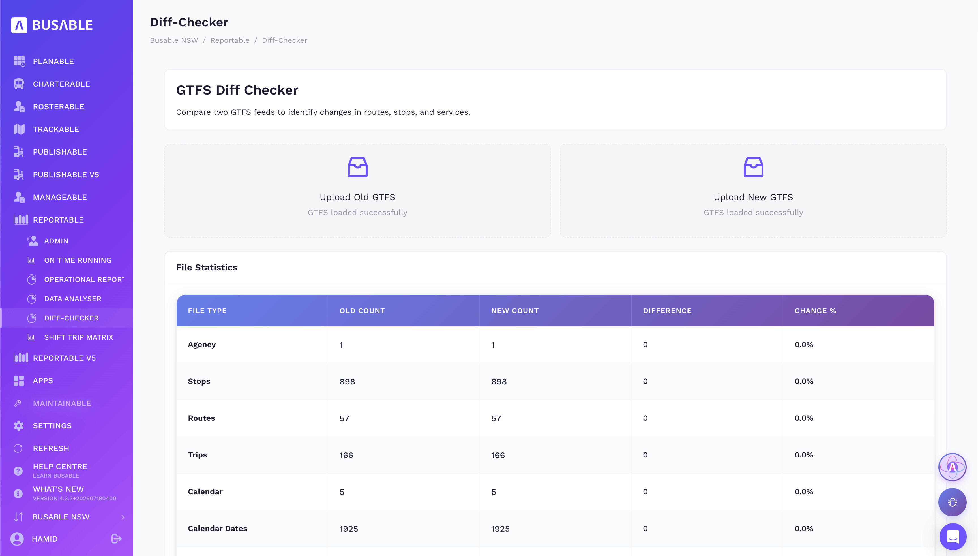
Task: Expand the Publishable menu
Action: pos(67,152)
